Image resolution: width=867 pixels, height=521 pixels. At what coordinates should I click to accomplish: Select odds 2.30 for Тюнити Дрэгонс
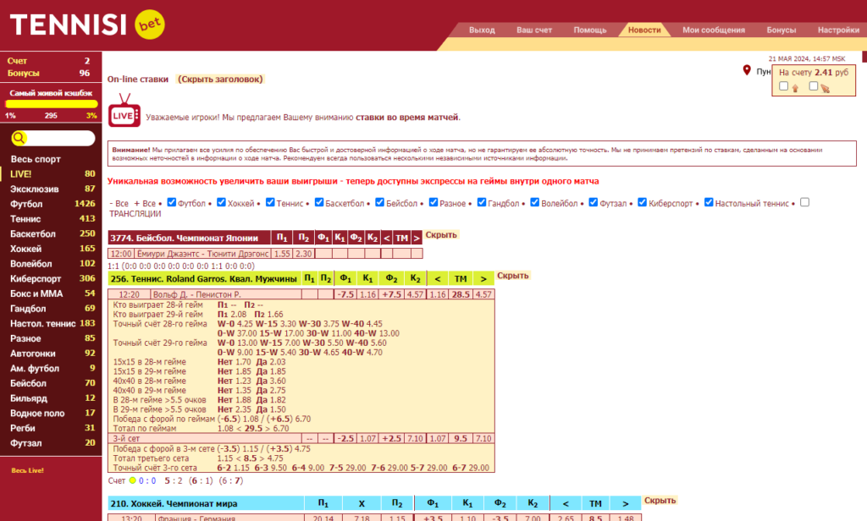[x=303, y=254]
